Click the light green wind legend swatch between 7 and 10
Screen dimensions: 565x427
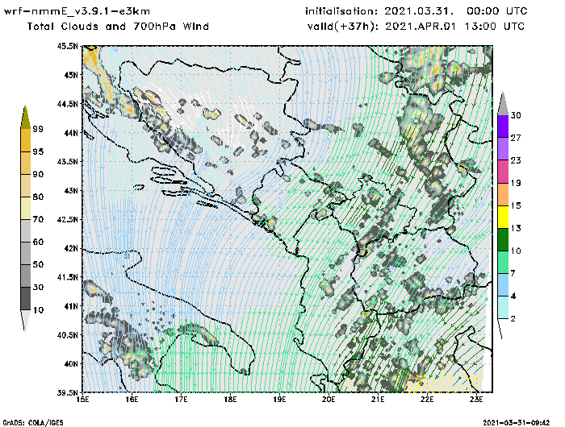pos(503,263)
